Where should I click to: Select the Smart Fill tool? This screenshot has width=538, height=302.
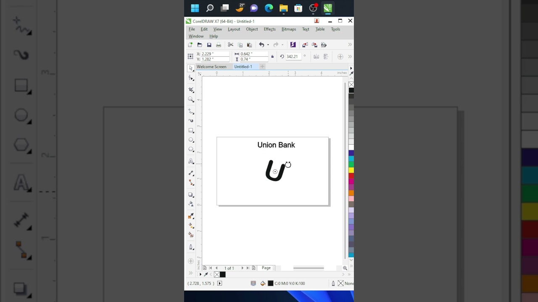(191, 235)
